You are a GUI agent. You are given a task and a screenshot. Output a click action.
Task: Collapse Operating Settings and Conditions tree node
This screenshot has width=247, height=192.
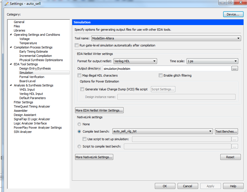pyautogui.click(x=11, y=35)
